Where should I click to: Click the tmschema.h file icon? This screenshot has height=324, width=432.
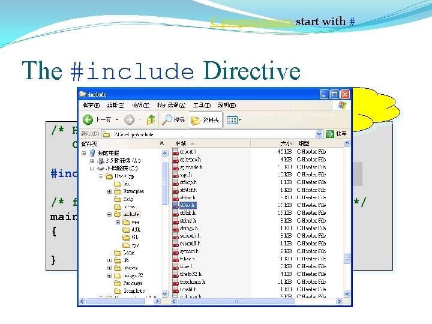(175, 281)
